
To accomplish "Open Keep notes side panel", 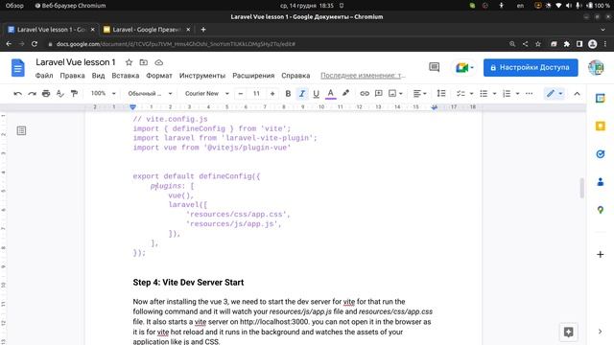I will (600, 126).
